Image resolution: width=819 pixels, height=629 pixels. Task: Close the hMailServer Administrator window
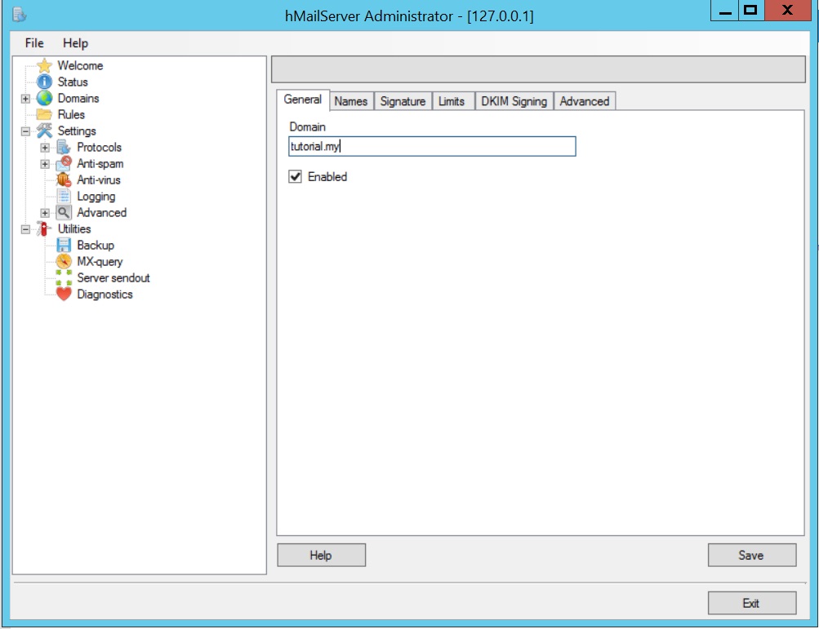click(788, 11)
